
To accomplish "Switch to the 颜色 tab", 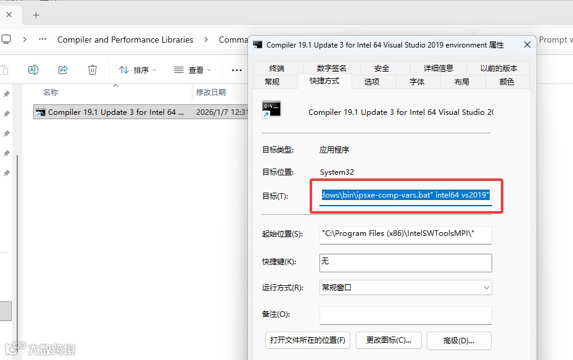I will (x=506, y=82).
